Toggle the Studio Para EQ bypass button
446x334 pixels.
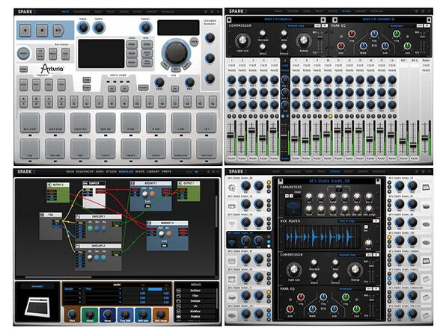coord(369,289)
